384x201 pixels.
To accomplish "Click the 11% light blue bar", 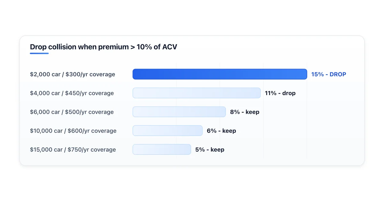I will [x=197, y=93].
